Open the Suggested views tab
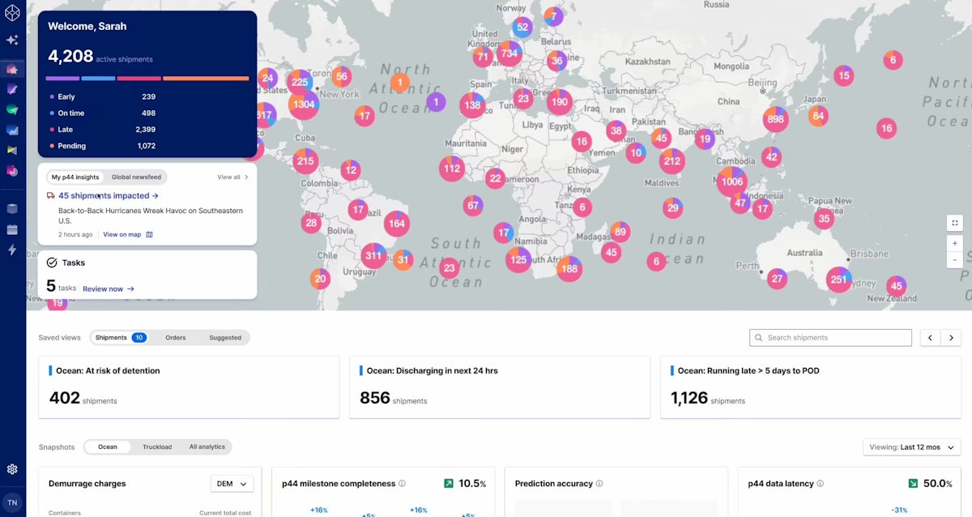 click(x=226, y=337)
